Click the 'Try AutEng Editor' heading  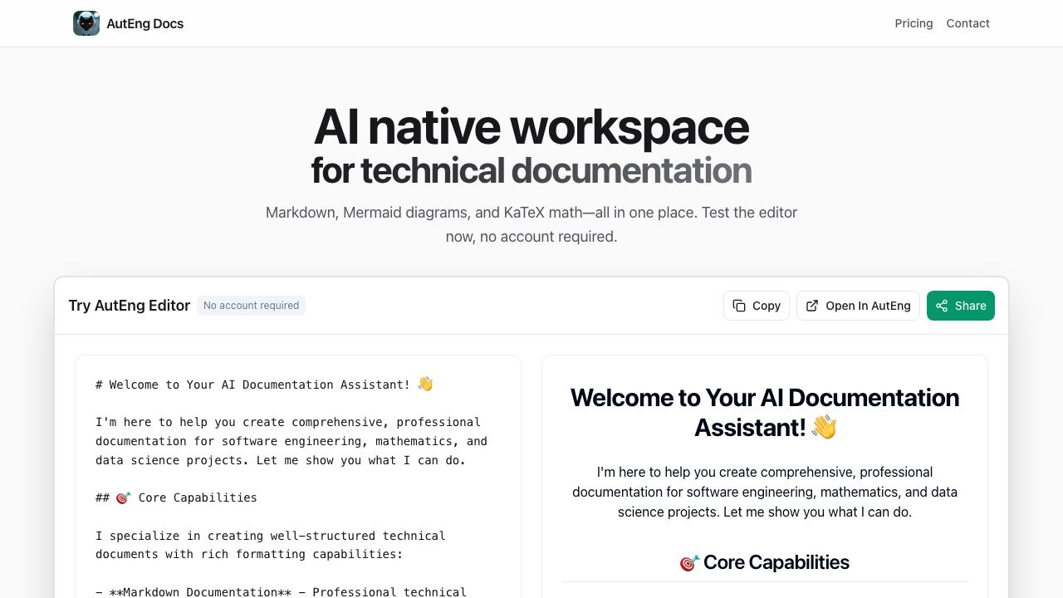(130, 306)
